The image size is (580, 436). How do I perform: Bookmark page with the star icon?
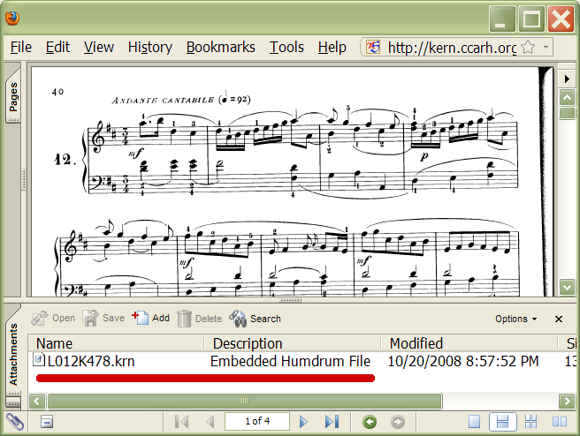(528, 48)
